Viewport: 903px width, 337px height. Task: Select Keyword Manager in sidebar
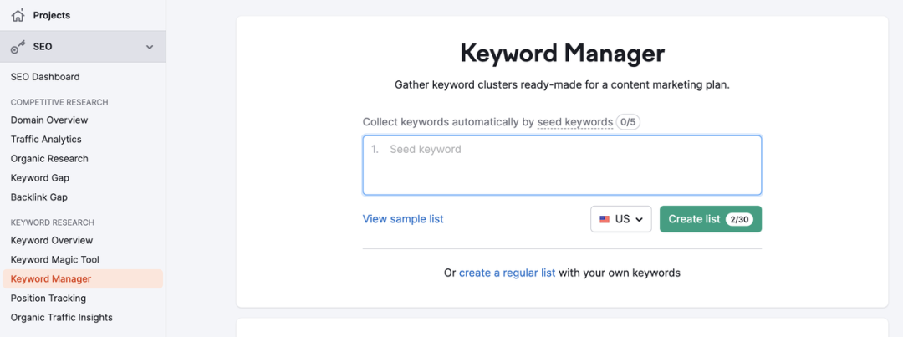pyautogui.click(x=51, y=279)
